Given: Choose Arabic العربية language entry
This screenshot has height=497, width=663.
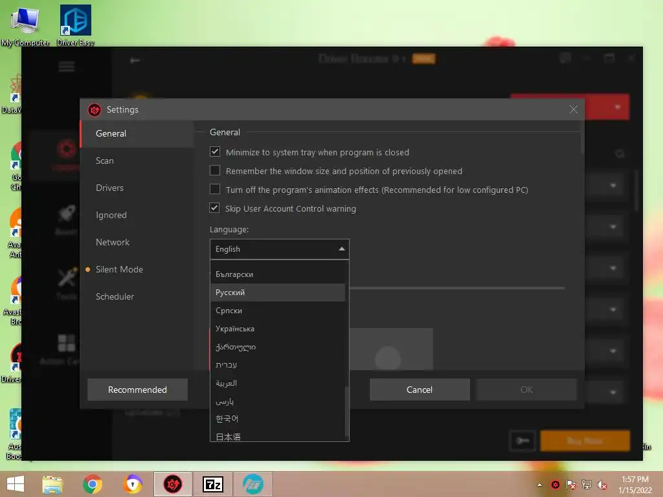Looking at the screenshot, I should tap(277, 383).
